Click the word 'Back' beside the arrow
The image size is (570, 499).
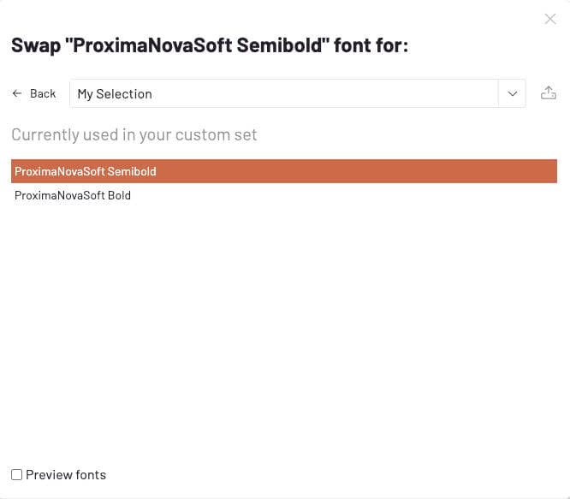[x=43, y=93]
